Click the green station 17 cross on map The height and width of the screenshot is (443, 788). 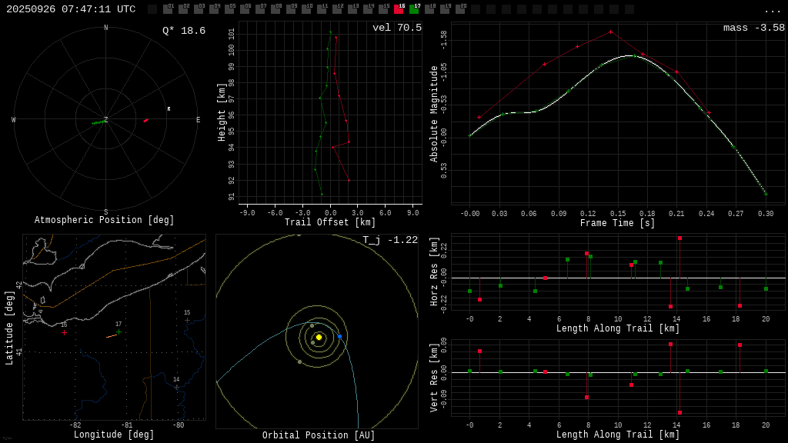point(119,331)
